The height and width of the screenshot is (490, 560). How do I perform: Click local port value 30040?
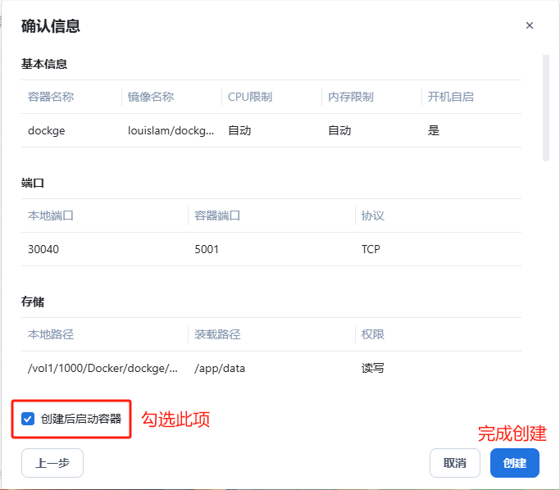(x=43, y=249)
